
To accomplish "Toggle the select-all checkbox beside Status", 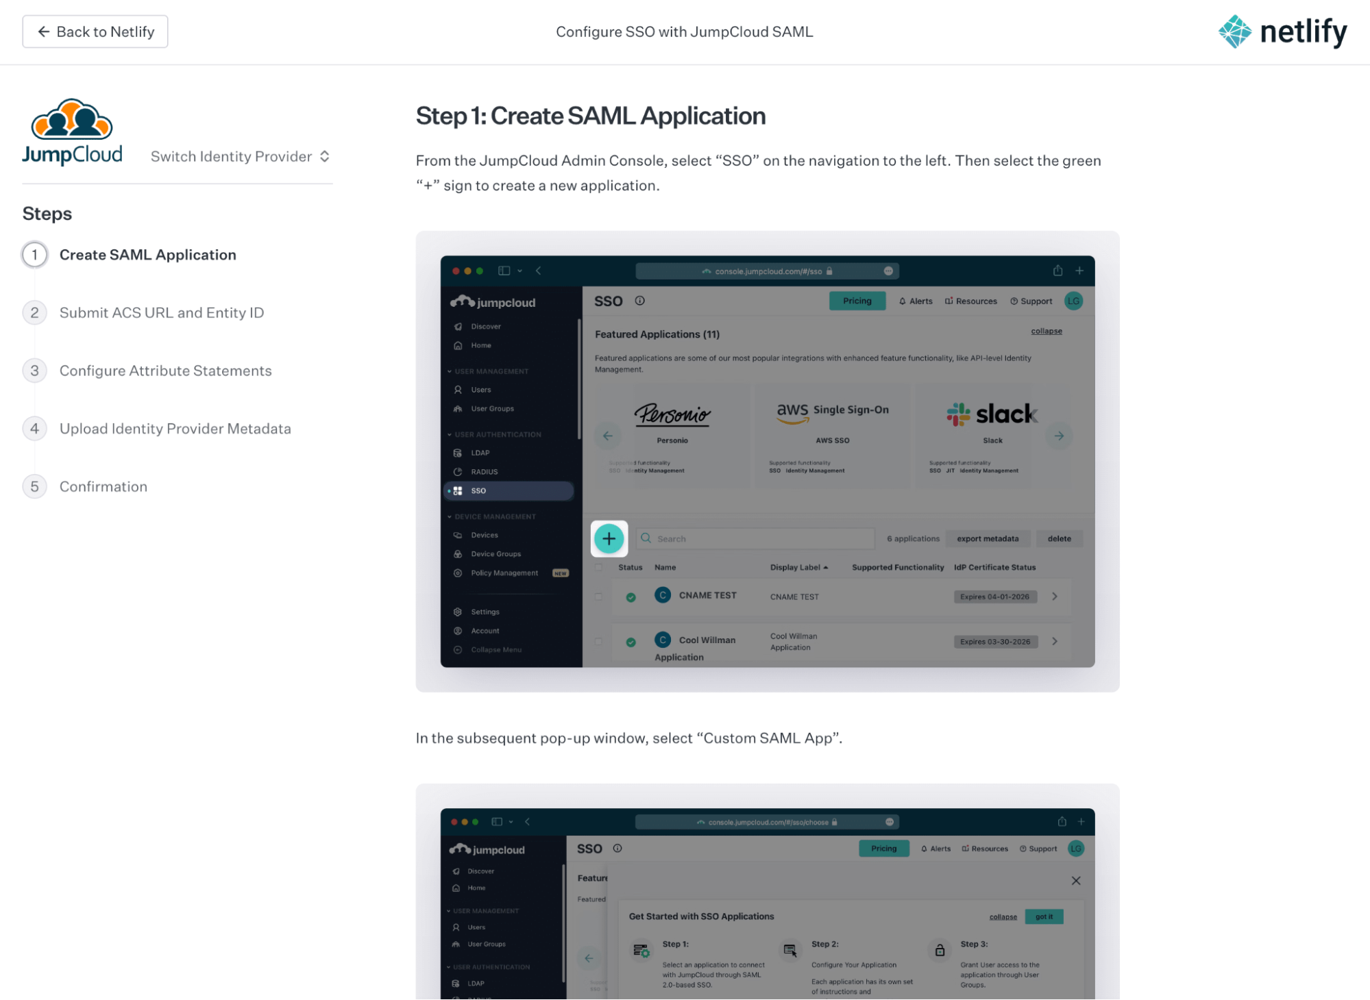I will [x=598, y=567].
